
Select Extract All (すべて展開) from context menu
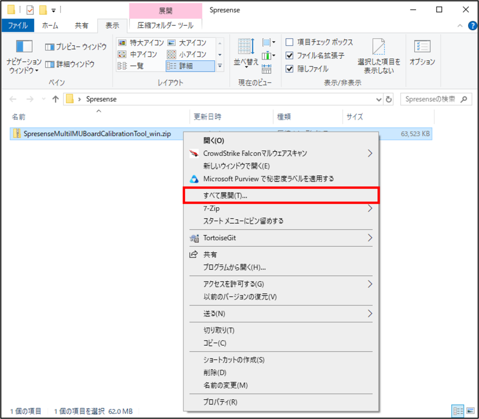[x=225, y=196]
